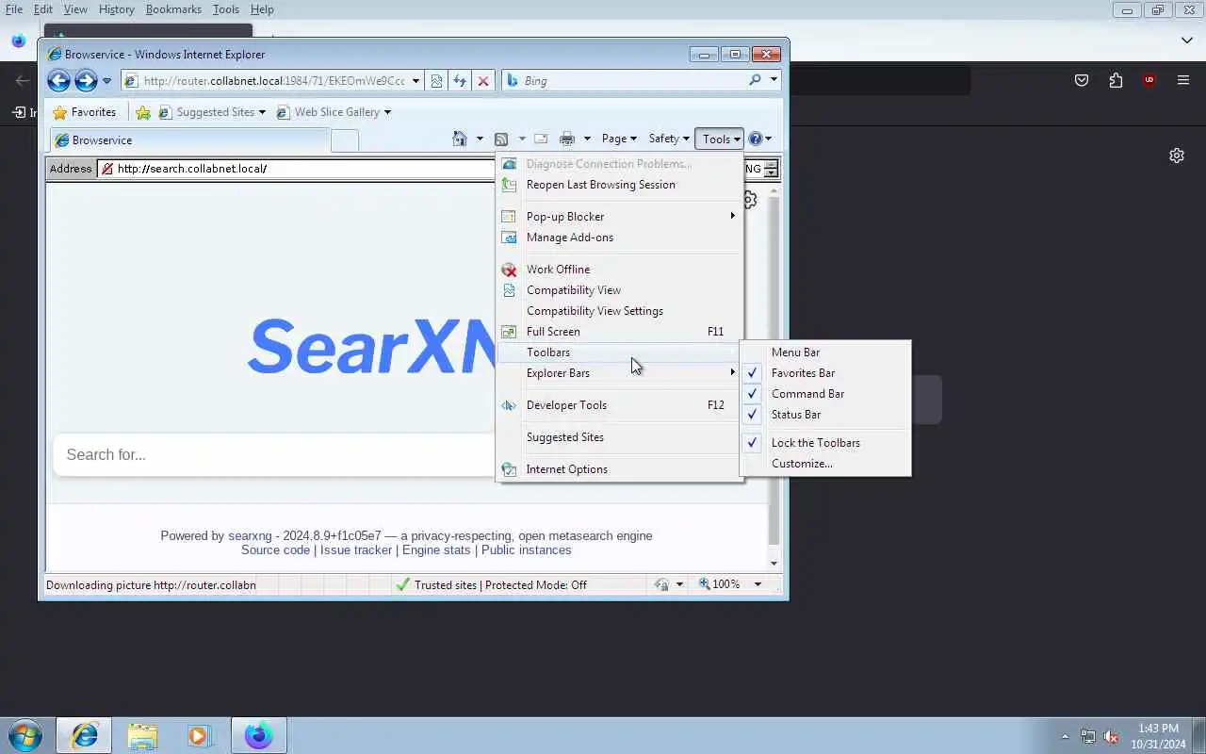Toggle Work Offline in Tools menu

coord(620,270)
